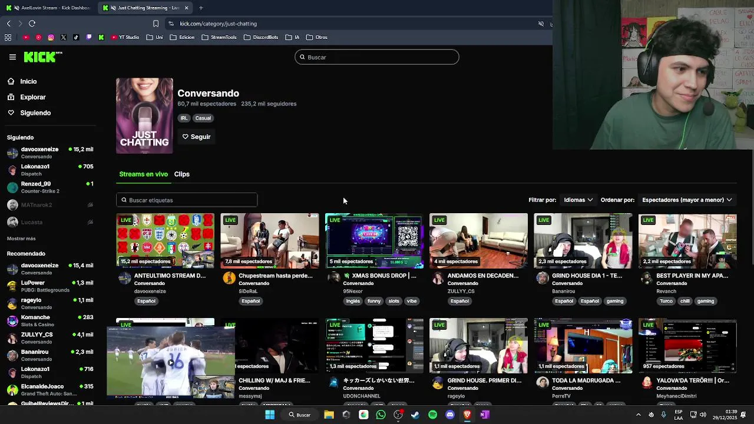Screen dimensions: 754x424
Task: Open YT Studio bookmark
Action: (x=125, y=37)
